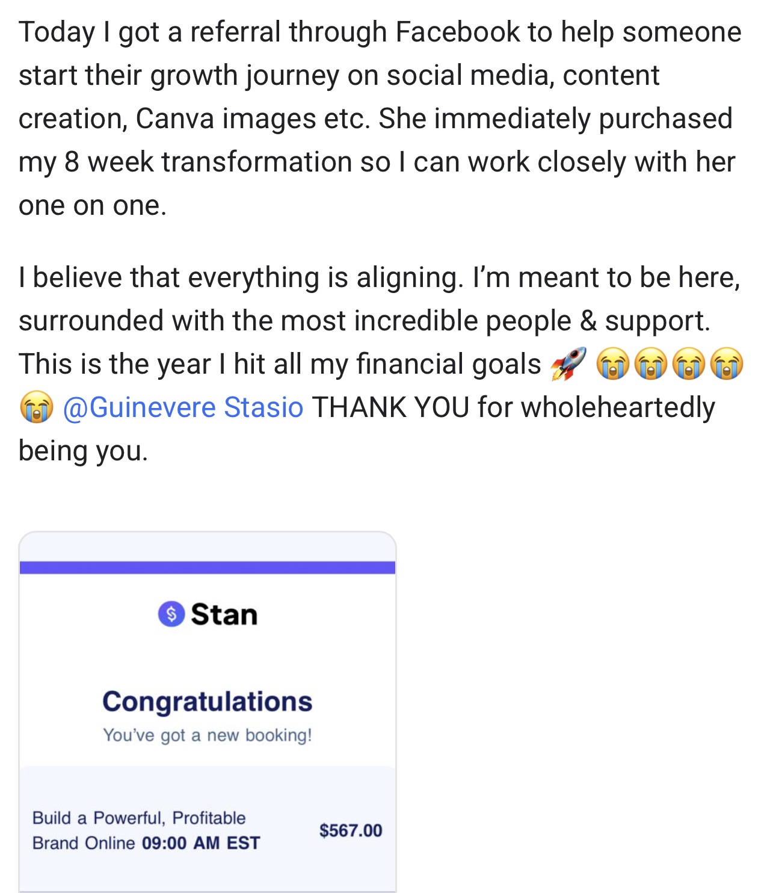Click the "I believe that everything is aligning" sentence
Screen dimensions: 776x893
pos(241,277)
